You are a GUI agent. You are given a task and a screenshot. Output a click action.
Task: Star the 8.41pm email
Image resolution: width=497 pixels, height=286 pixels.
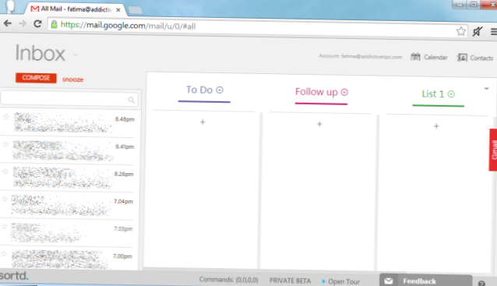point(5,144)
